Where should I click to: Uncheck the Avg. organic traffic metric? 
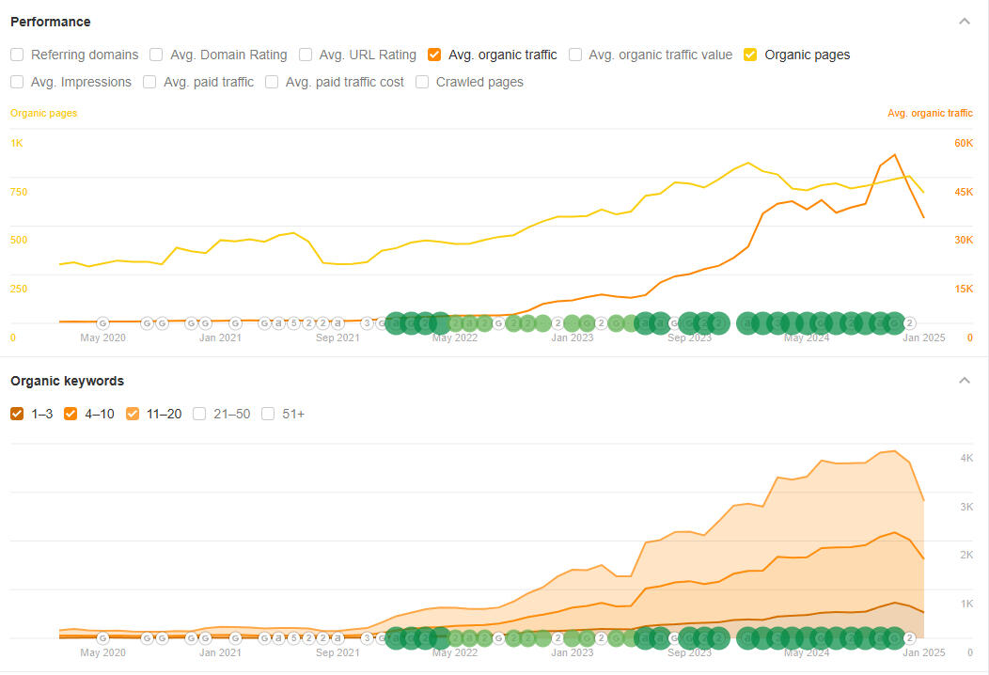tap(434, 55)
